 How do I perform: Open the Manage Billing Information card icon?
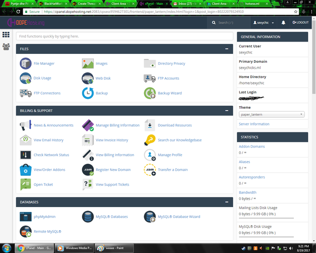coord(88,125)
